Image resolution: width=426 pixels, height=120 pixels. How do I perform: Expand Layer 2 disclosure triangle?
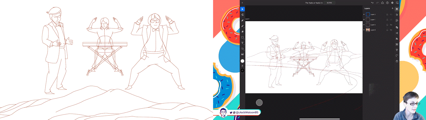[x=364, y=14]
